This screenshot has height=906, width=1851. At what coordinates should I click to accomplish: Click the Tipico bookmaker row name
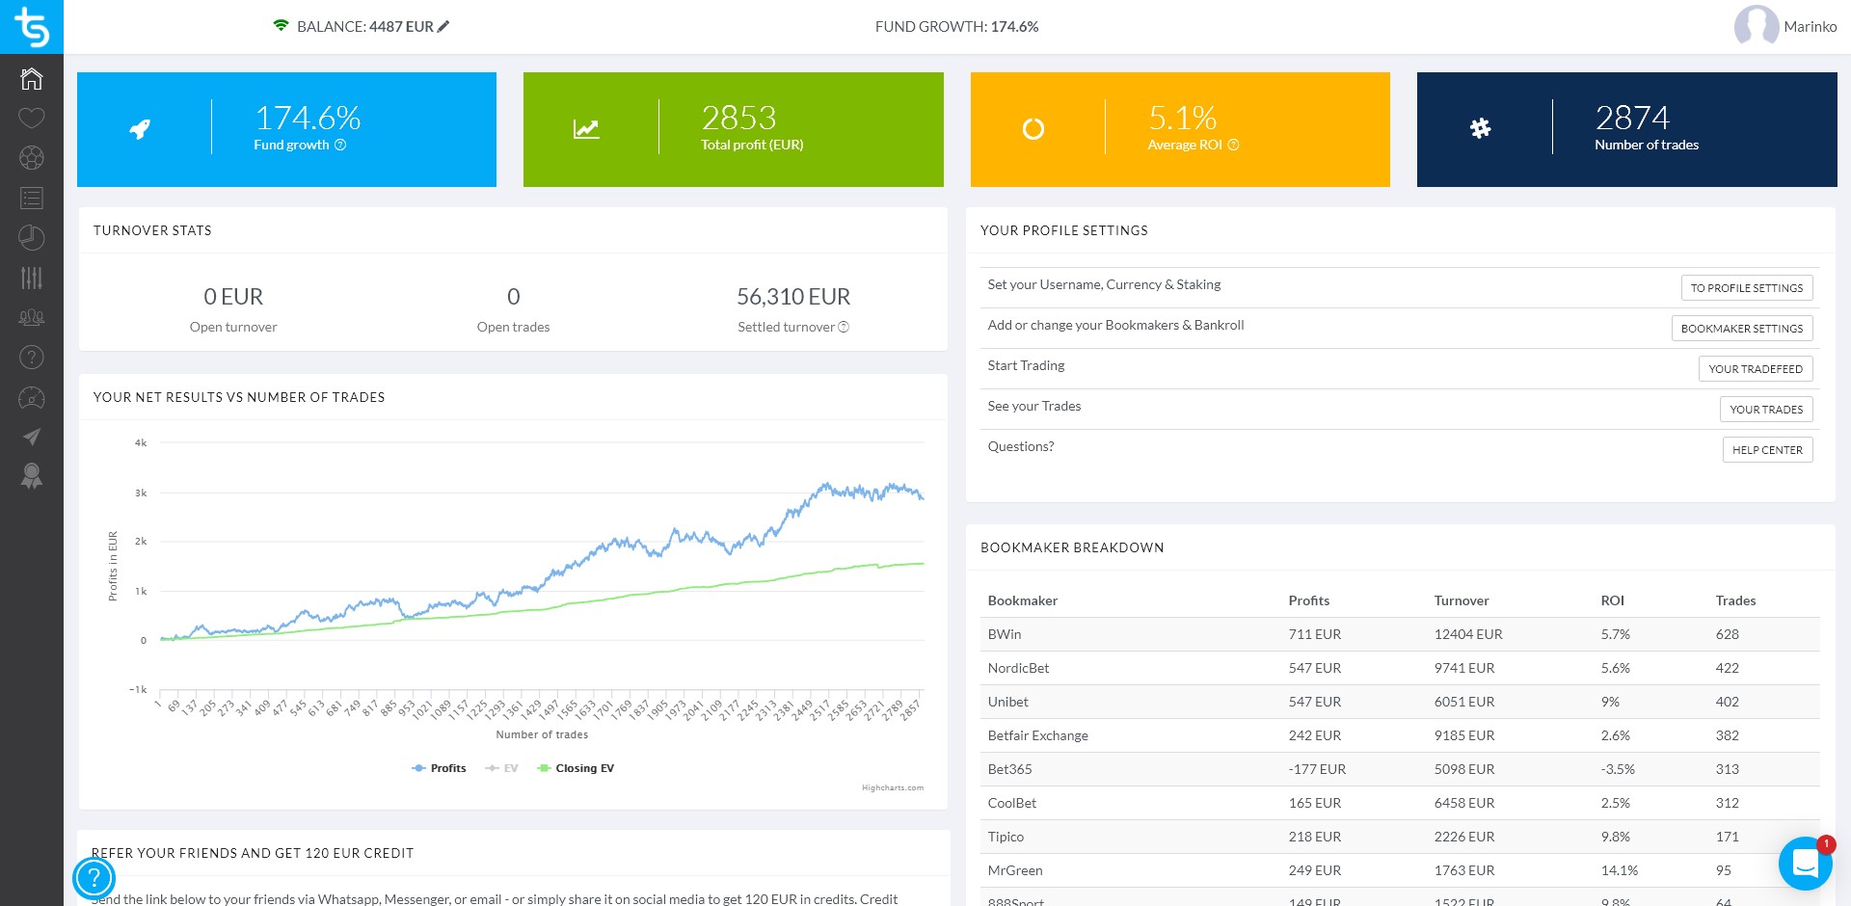[1006, 837]
